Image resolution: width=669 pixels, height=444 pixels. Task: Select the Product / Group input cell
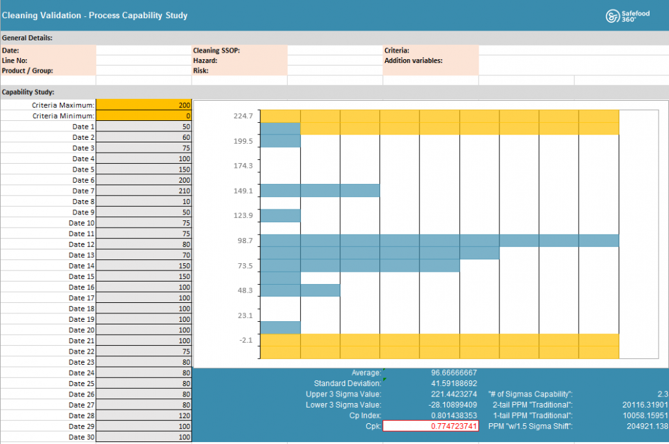[x=144, y=70]
